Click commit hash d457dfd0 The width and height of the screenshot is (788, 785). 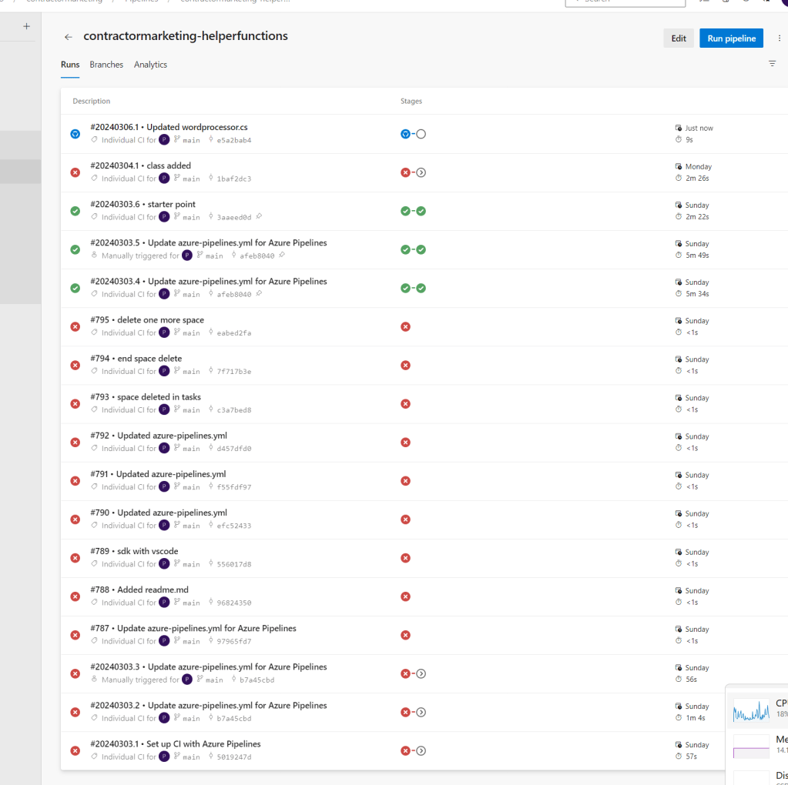point(233,449)
